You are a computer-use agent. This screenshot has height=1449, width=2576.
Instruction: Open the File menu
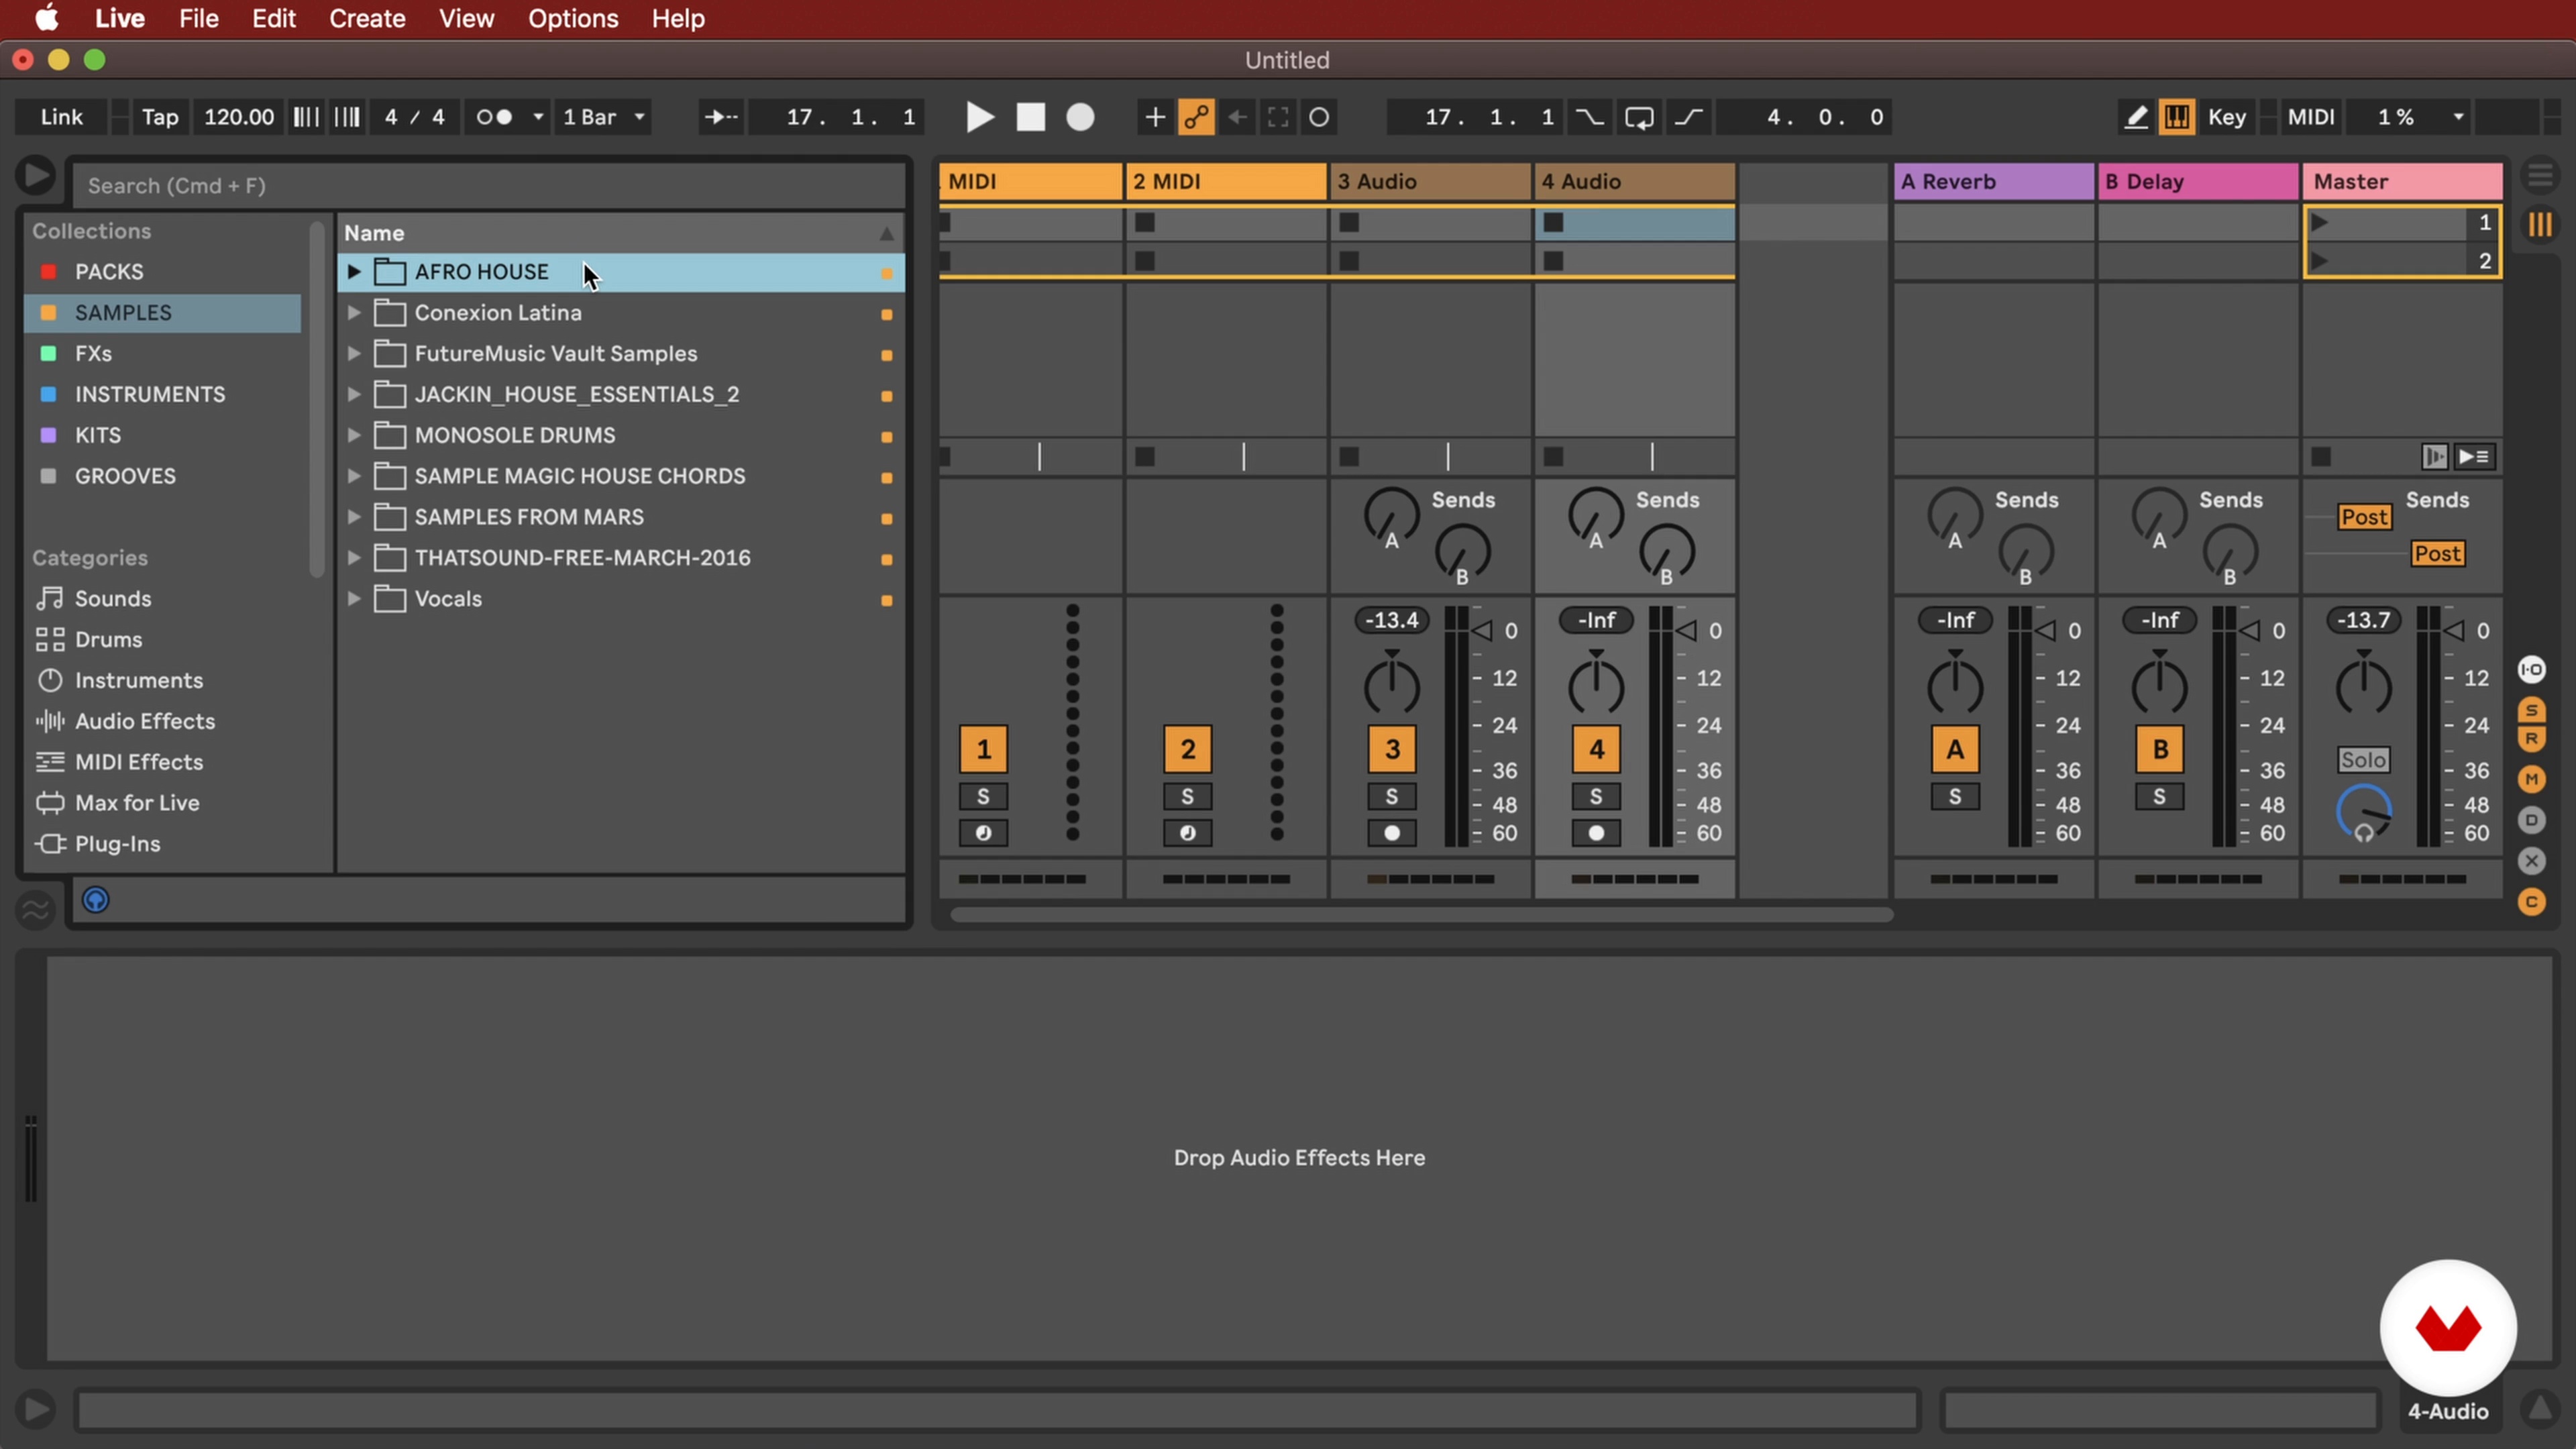198,18
